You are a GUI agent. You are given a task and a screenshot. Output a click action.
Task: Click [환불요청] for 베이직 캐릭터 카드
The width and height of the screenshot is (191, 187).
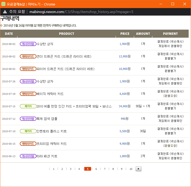[170, 96]
